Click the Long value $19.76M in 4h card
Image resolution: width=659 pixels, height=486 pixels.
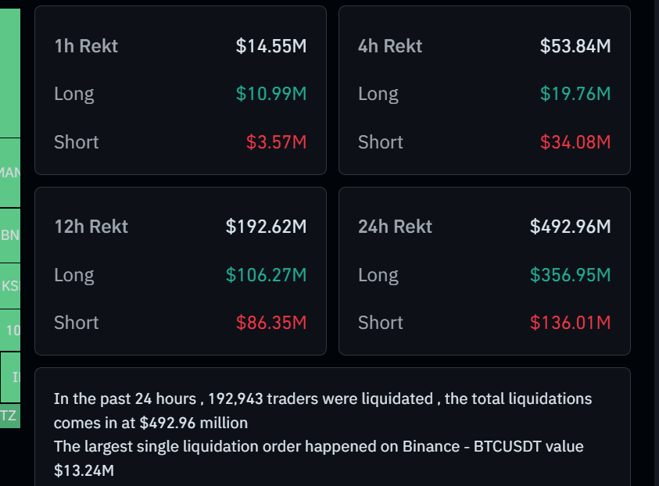pos(575,93)
